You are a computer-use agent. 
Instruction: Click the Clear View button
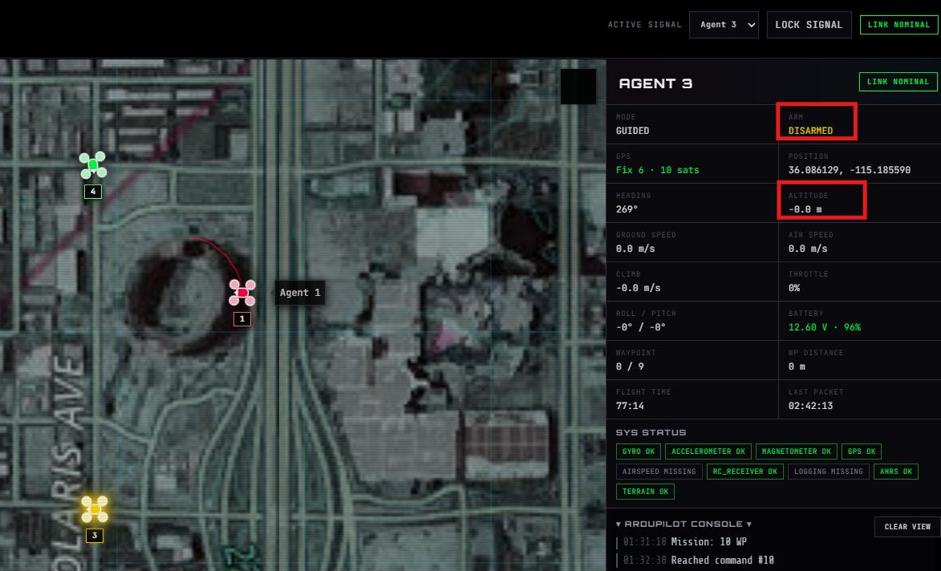(x=907, y=527)
